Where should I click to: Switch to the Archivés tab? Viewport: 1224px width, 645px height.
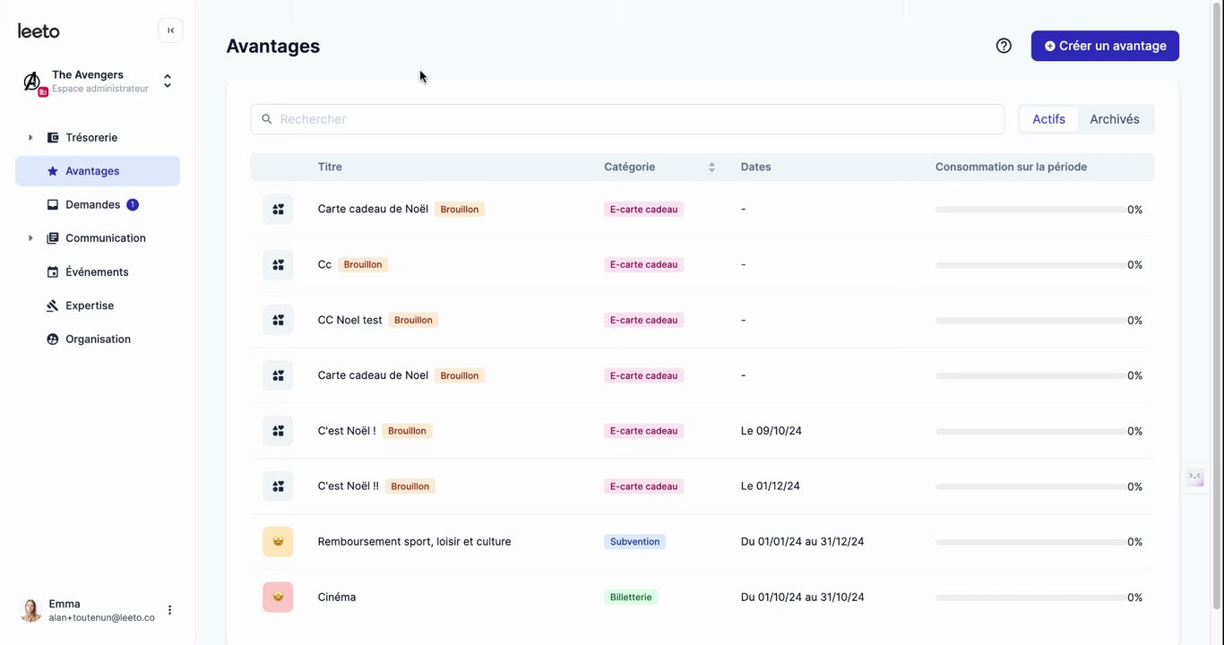tap(1114, 119)
